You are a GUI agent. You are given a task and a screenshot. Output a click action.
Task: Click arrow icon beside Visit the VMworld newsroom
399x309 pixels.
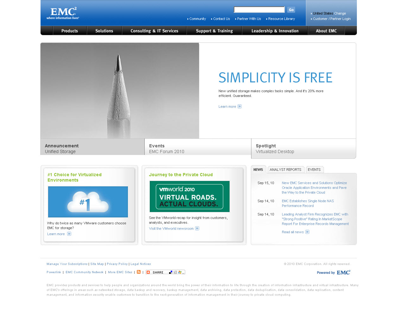(x=197, y=229)
